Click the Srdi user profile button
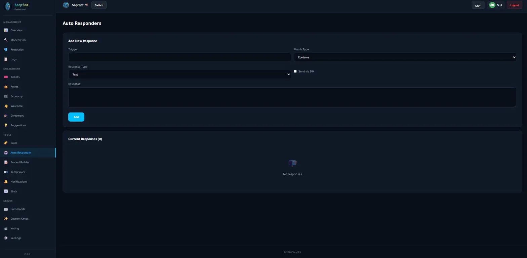This screenshot has width=527, height=258. coord(495,5)
